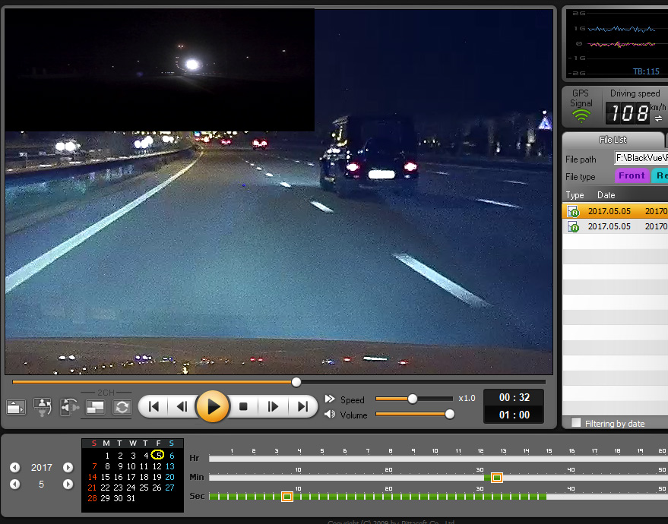The width and height of the screenshot is (668, 524).
Task: Click the playback Speed icon
Action: (330, 399)
